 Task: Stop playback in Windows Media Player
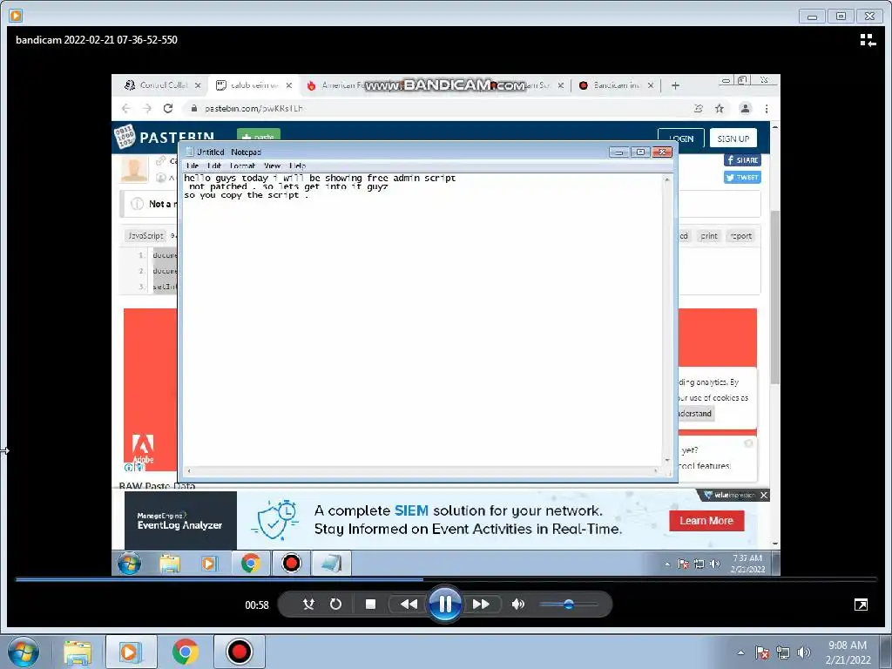pyautogui.click(x=370, y=605)
